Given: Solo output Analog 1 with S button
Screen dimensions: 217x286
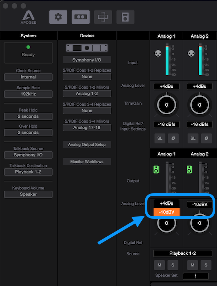Looking at the screenshot, I should (173, 265).
